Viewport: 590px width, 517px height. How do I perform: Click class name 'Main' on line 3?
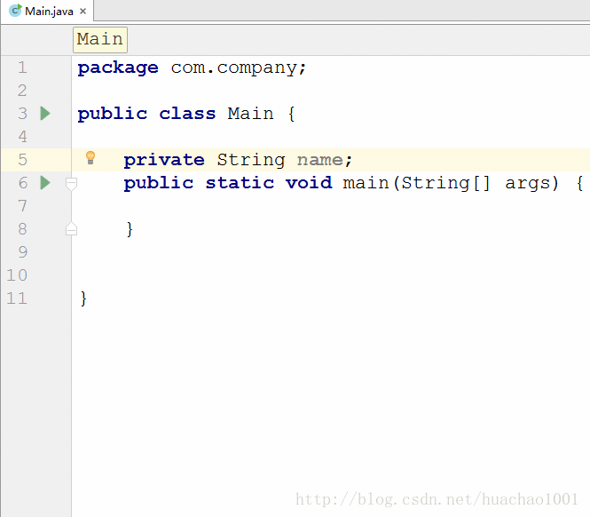(x=250, y=114)
